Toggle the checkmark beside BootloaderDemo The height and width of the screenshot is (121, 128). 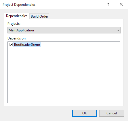tap(11, 45)
